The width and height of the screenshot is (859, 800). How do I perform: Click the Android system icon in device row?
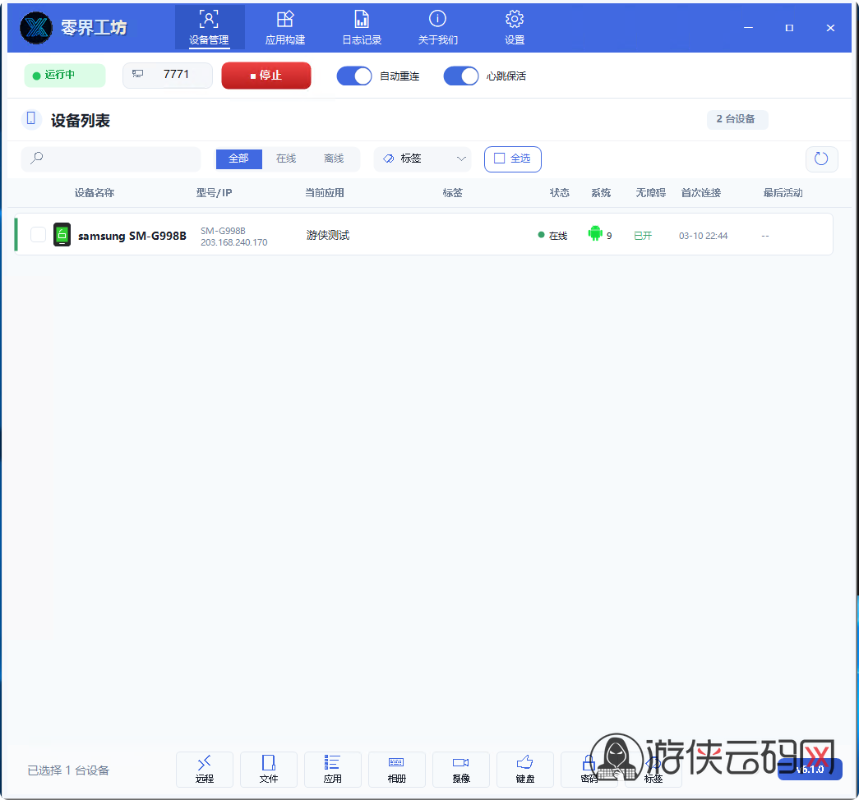tap(595, 234)
